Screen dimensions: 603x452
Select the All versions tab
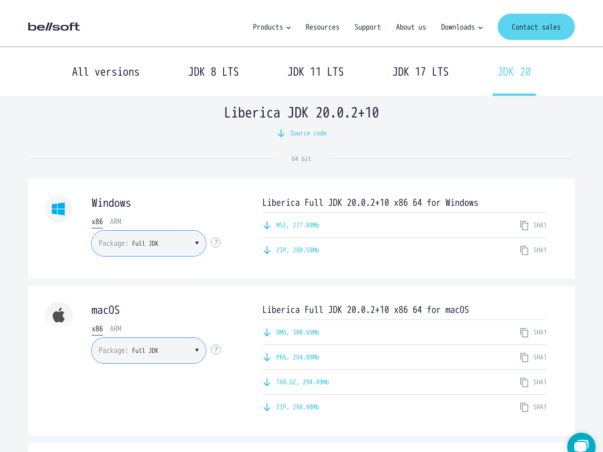[106, 72]
